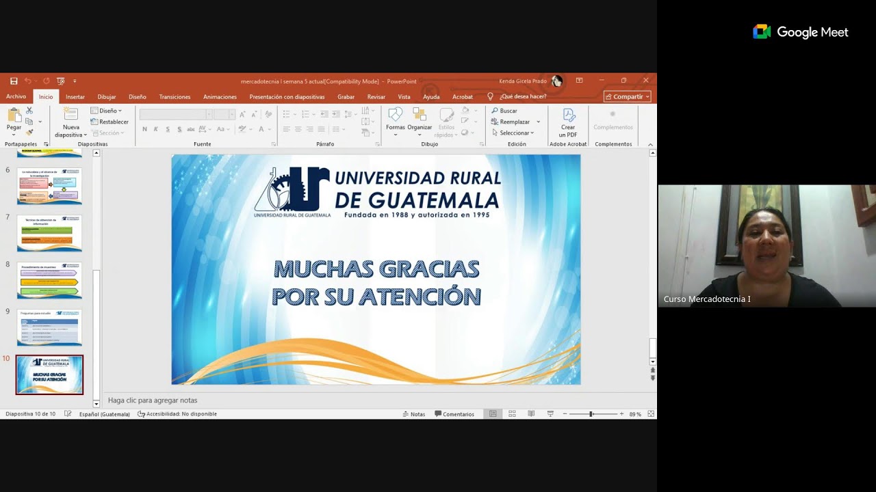Click the Format Painter brush icon
Viewport: 876px width, 492px height.
[x=29, y=132]
